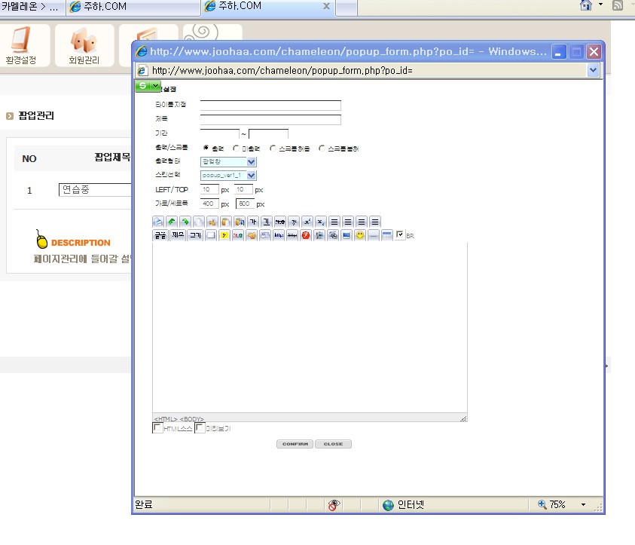Click the image insert icon before smiley
Image resolution: width=635 pixels, height=545 pixels.
tap(347, 235)
